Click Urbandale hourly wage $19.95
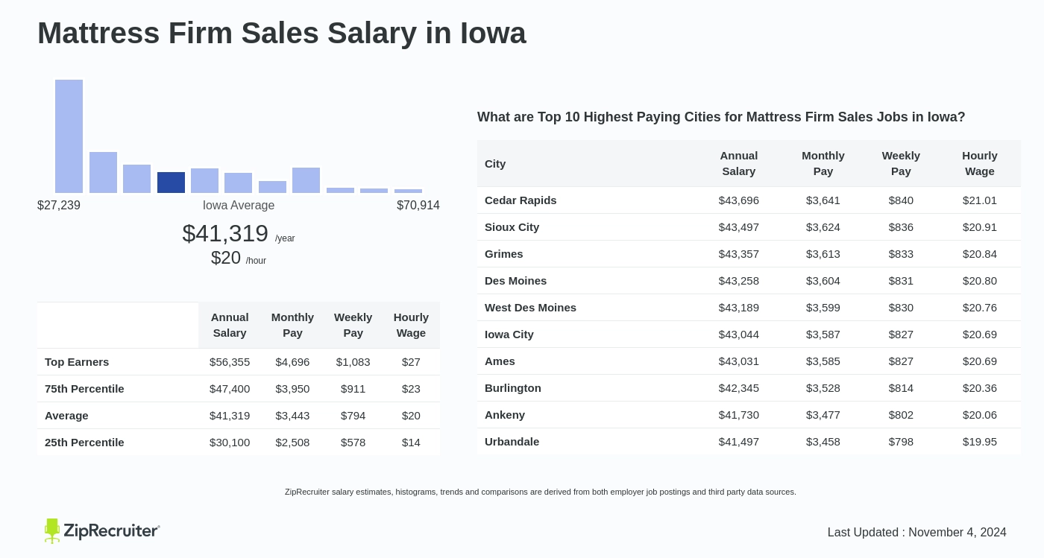Viewport: 1044px width, 558px height. (x=980, y=442)
